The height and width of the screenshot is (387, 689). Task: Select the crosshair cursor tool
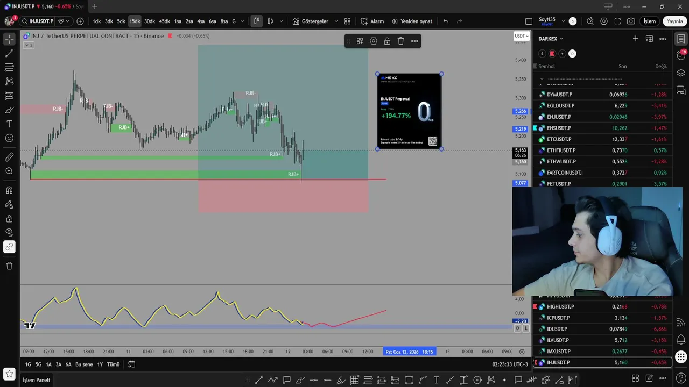click(9, 40)
